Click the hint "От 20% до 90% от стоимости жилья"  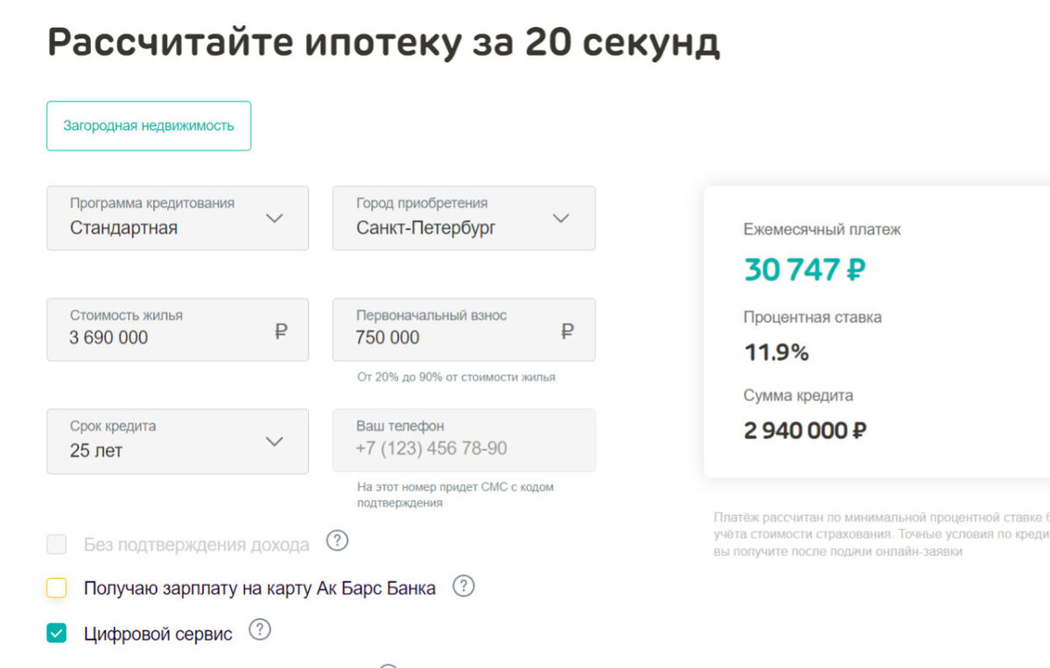[459, 378]
